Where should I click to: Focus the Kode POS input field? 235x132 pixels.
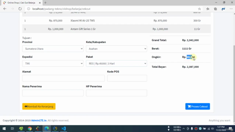pos(127,78)
